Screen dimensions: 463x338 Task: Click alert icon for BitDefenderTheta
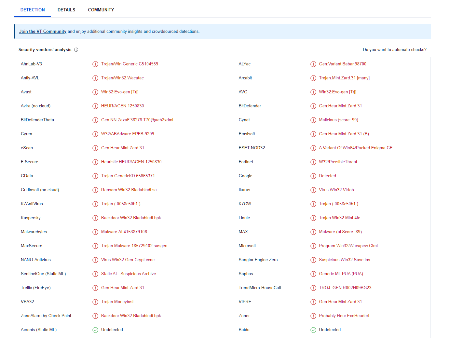point(95,120)
